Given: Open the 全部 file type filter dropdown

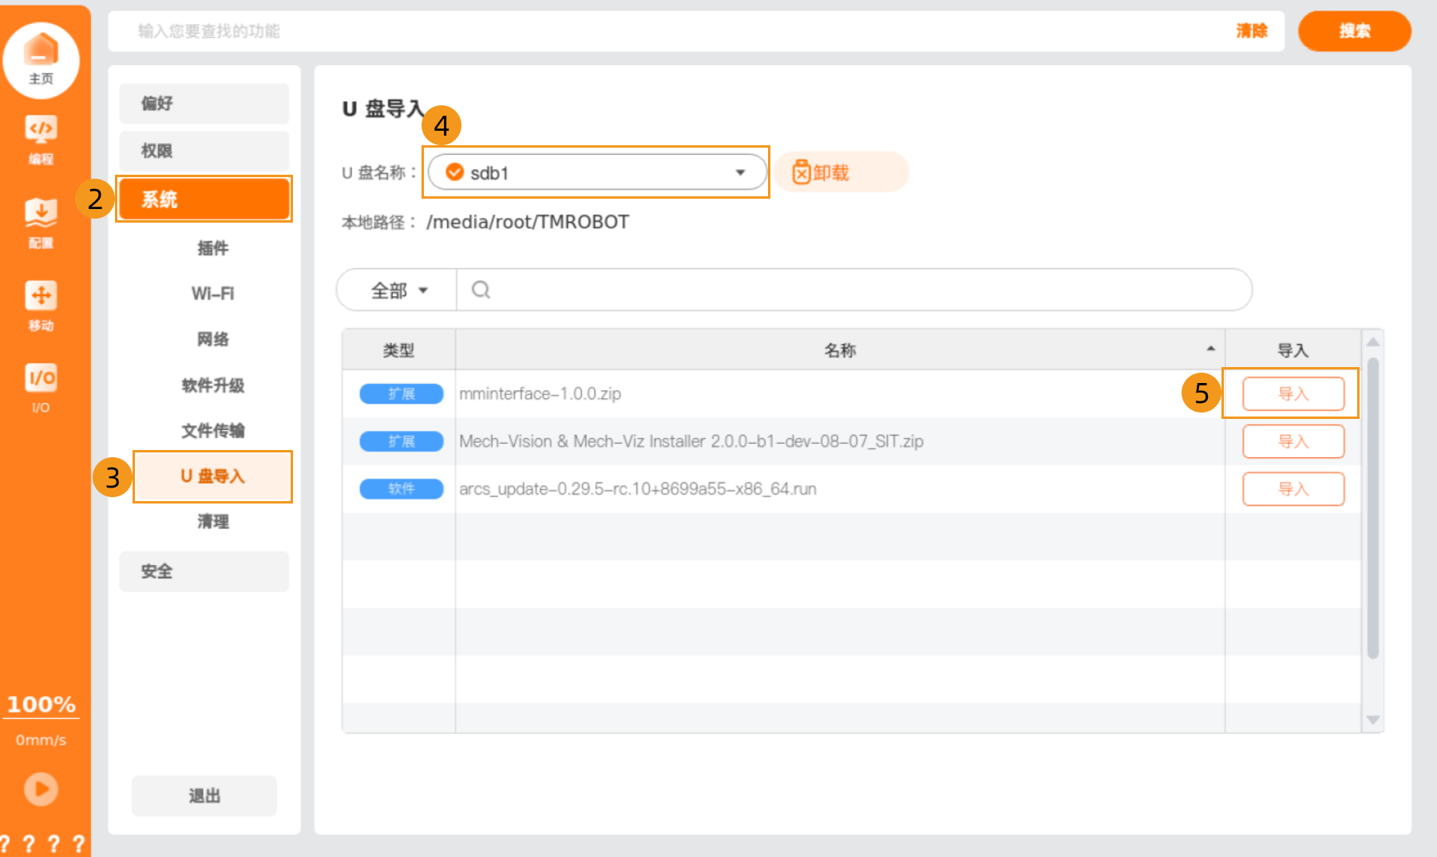Looking at the screenshot, I should pos(398,290).
